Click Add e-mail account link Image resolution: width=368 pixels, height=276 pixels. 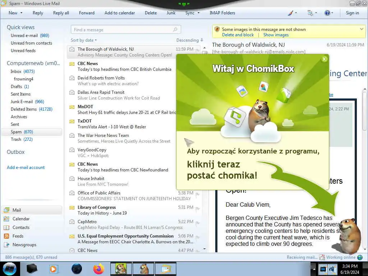(26, 167)
